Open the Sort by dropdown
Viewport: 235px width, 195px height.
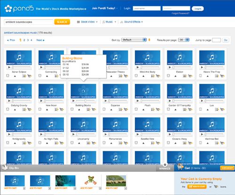(134, 40)
